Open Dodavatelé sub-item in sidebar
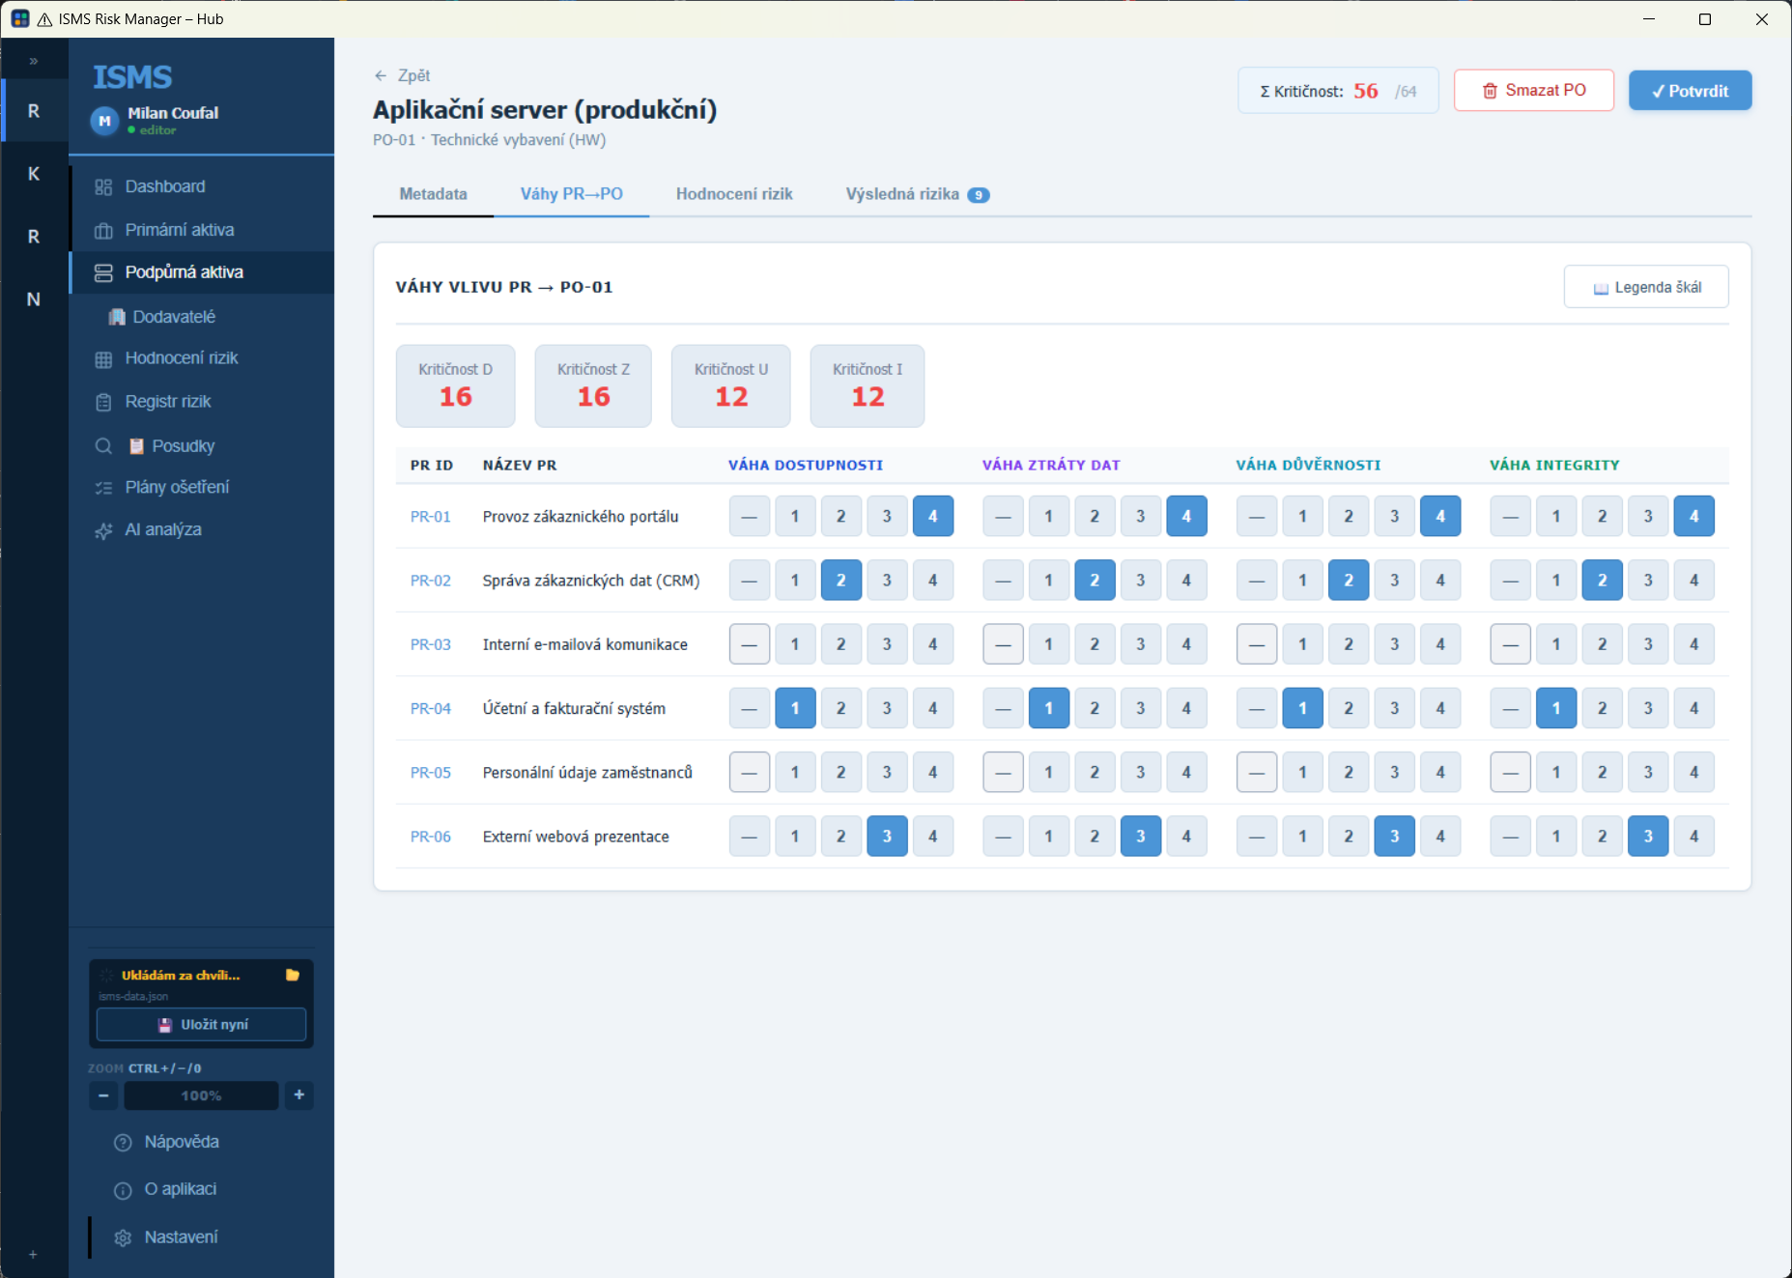 (x=201, y=317)
